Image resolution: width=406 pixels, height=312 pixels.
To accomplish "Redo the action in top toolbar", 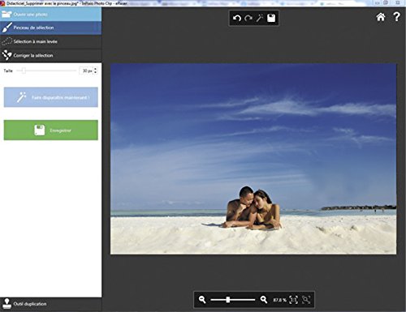I will 248,18.
